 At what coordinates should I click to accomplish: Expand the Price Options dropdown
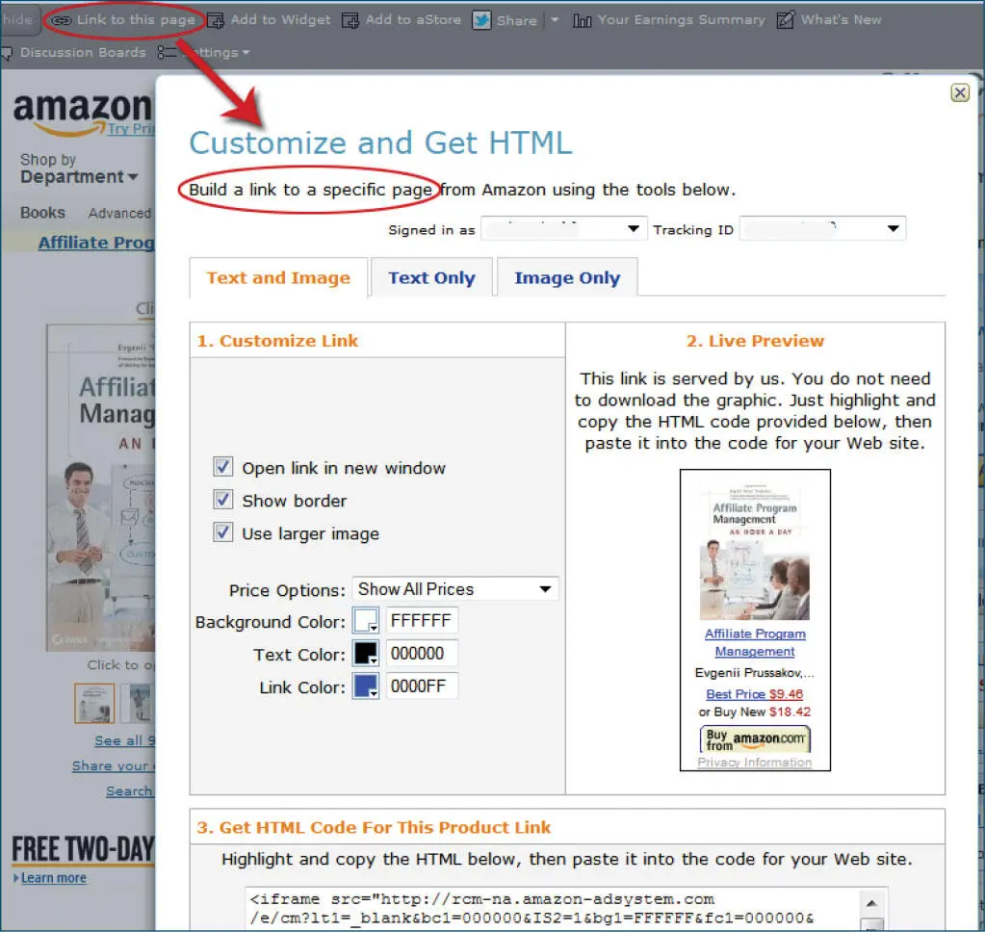(x=454, y=589)
